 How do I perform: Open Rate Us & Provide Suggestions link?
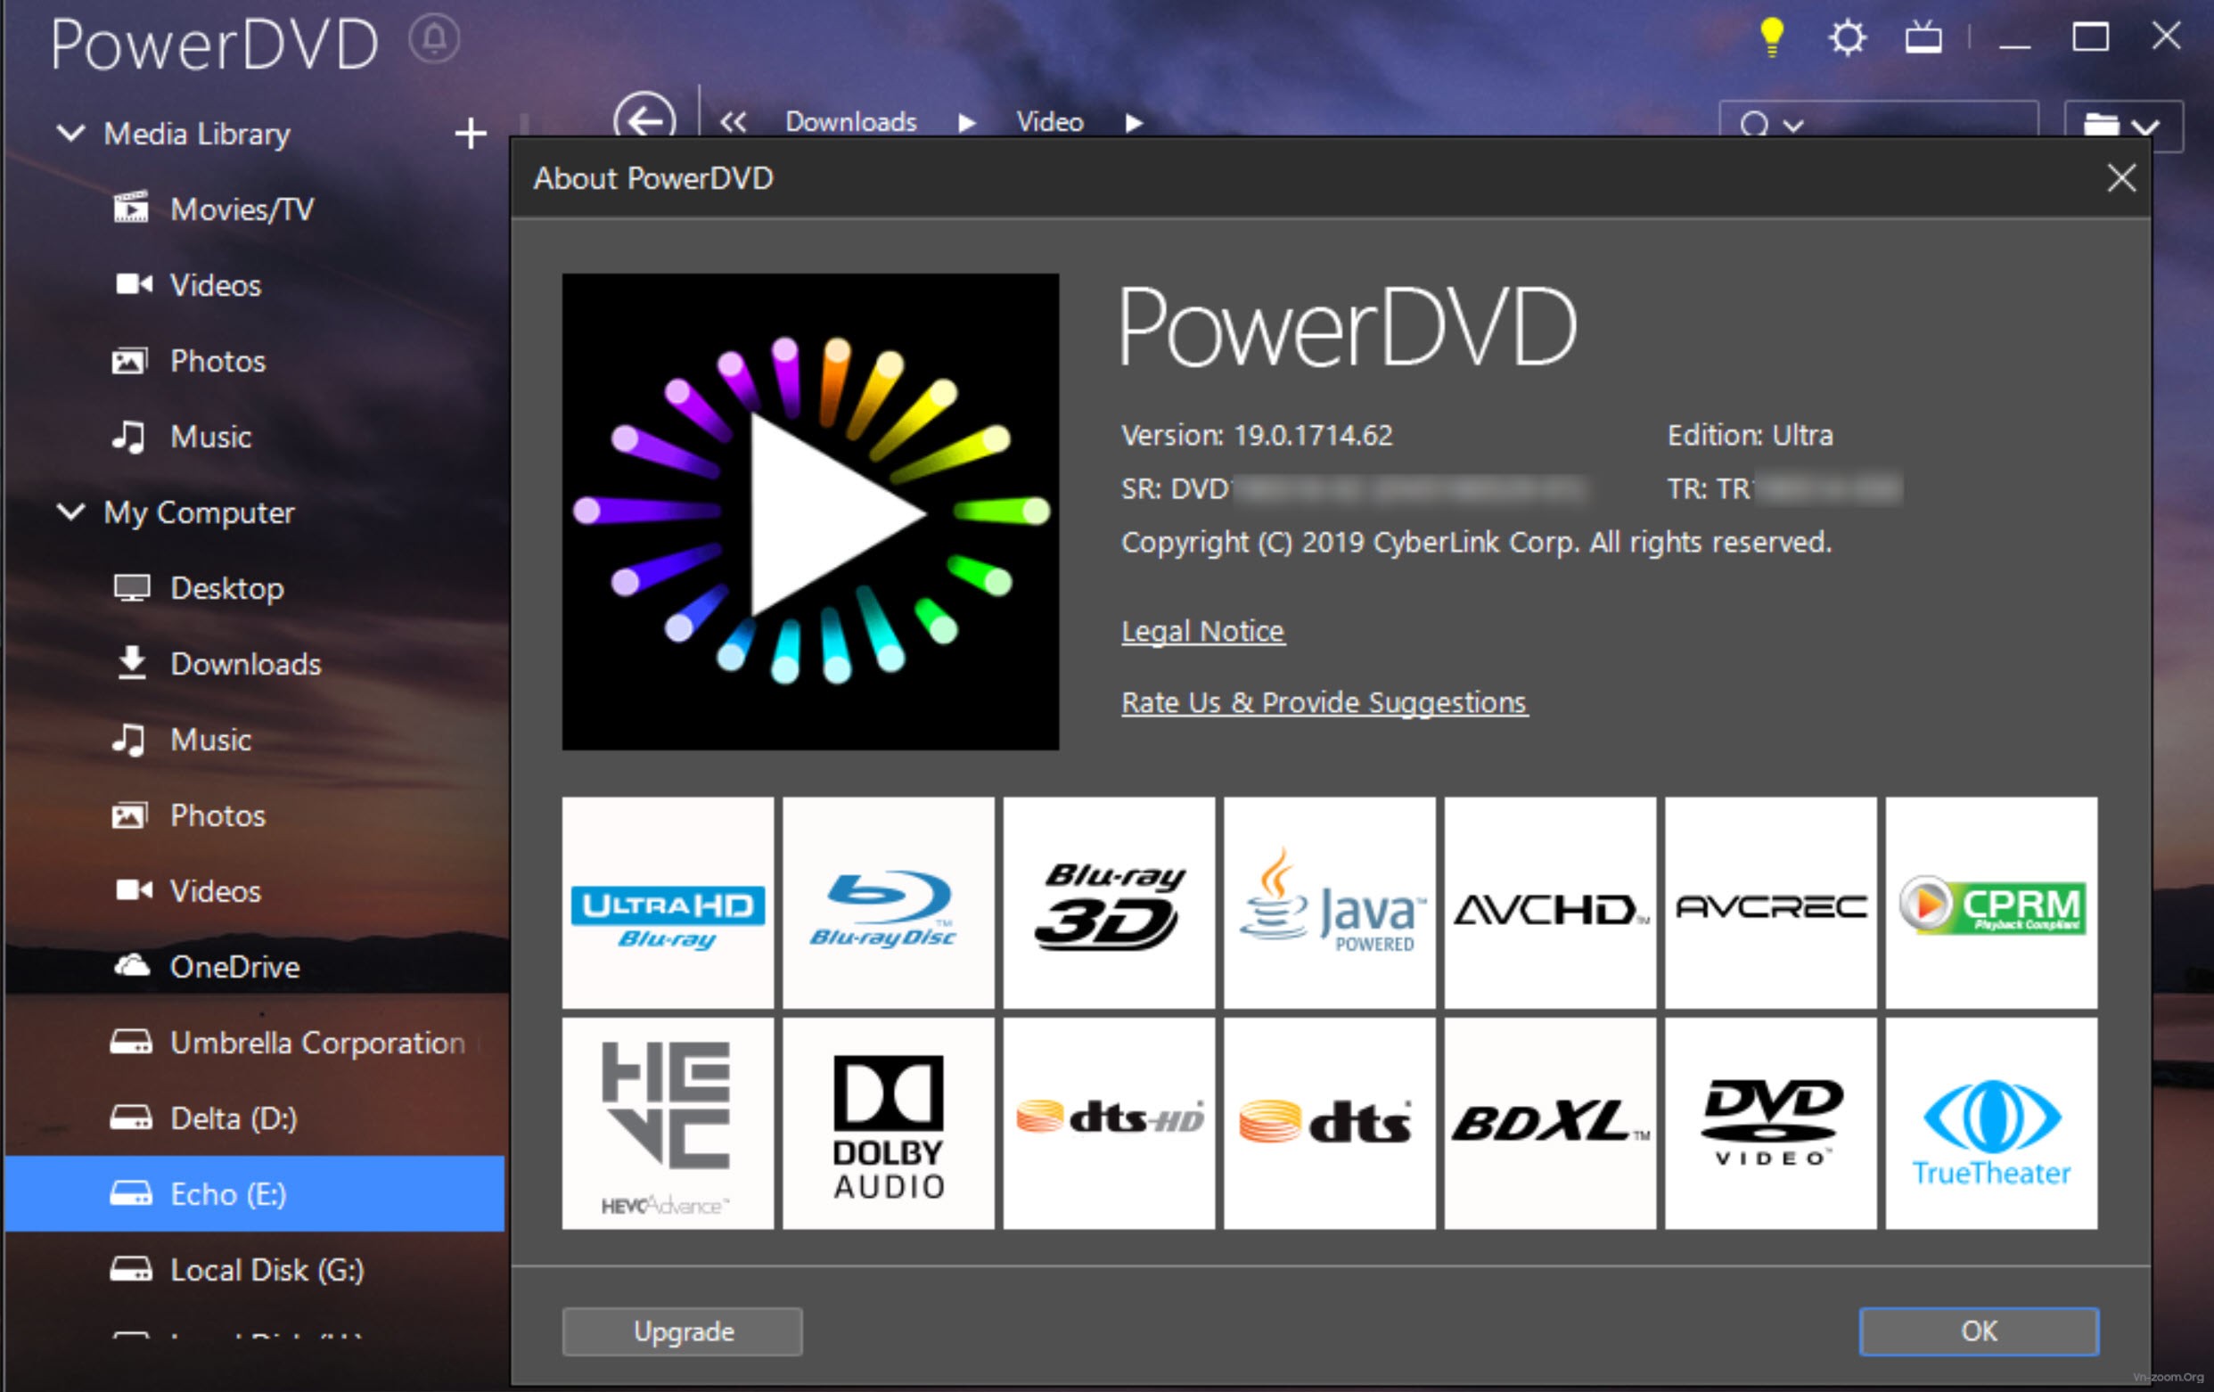point(1324,703)
